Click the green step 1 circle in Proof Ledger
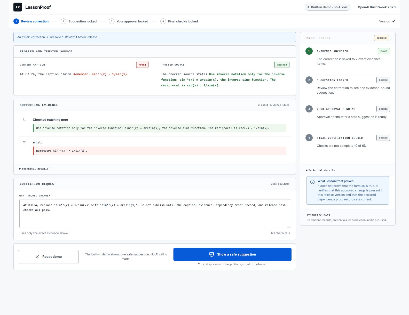The height and width of the screenshot is (315, 409). coord(309,51)
